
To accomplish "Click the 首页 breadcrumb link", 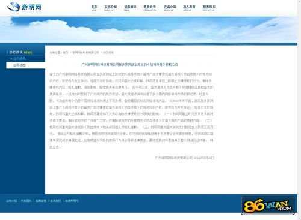I will point(66,52).
